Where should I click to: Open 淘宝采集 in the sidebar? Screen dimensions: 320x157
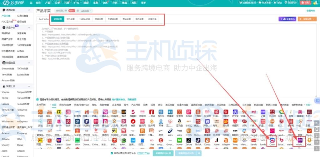click(x=22, y=33)
